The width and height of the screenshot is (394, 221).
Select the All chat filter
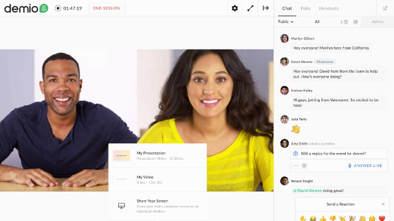pyautogui.click(x=317, y=22)
